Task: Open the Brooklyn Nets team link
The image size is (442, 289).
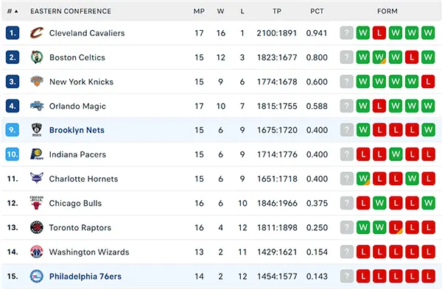Action: click(77, 130)
